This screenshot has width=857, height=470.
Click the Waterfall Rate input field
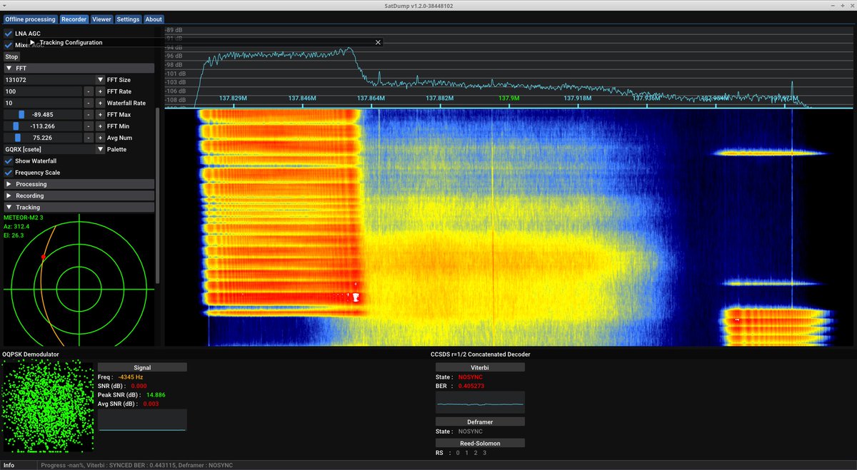pos(43,103)
